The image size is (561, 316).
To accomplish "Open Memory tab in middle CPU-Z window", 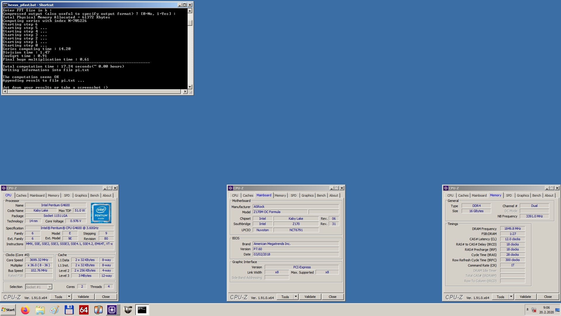I will click(x=280, y=195).
